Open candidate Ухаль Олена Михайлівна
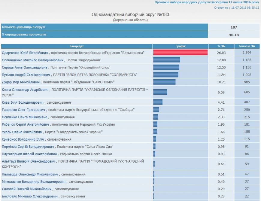Screen dimensions: 261x201 [x=22, y=132]
